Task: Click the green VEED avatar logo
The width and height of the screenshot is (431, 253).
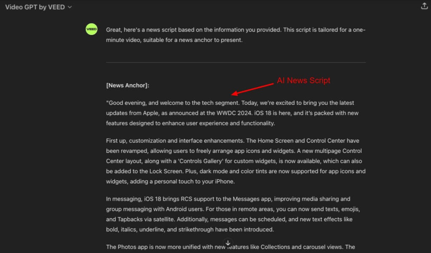Action: click(x=91, y=29)
